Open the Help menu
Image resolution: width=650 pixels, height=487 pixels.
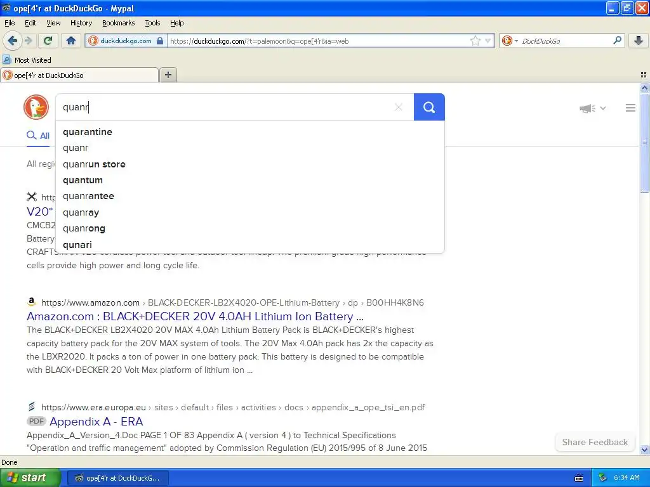click(176, 23)
